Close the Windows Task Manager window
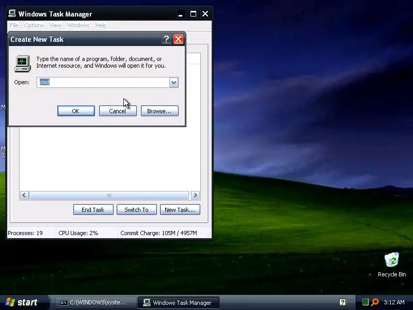413x310 pixels. 205,14
